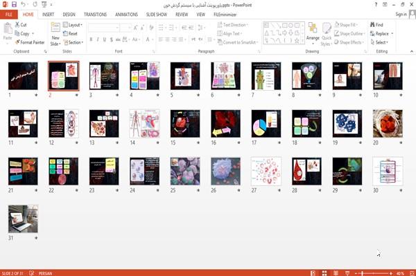The width and height of the screenshot is (416, 276).
Task: Toggle Italic formatting
Action: pos(98,39)
